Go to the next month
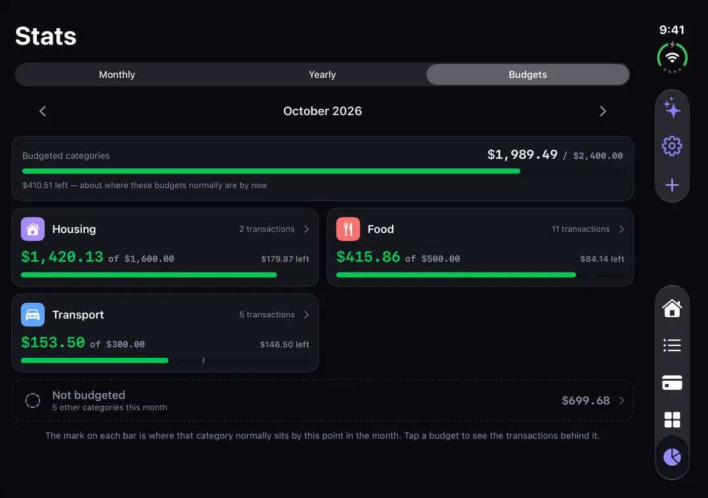The width and height of the screenshot is (708, 498). coord(603,111)
